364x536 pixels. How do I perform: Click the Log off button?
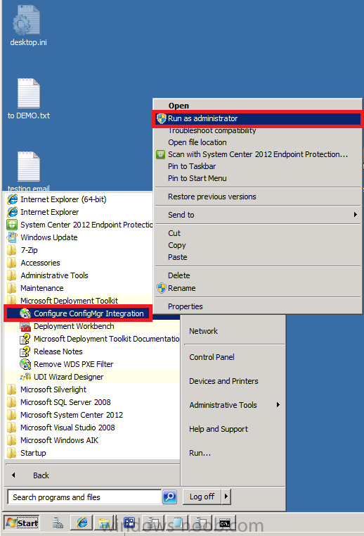click(202, 497)
